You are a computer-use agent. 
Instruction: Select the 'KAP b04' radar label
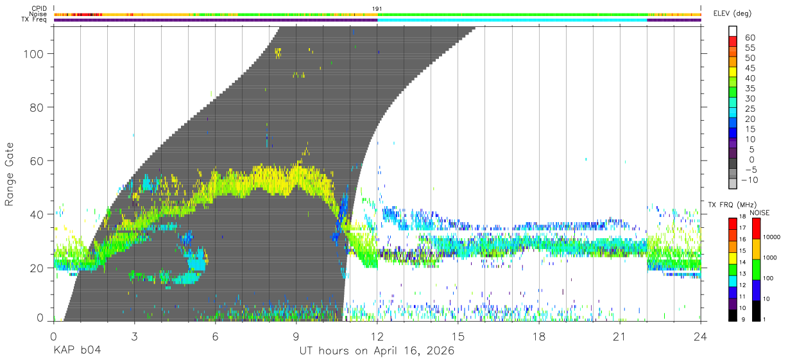(x=76, y=351)
